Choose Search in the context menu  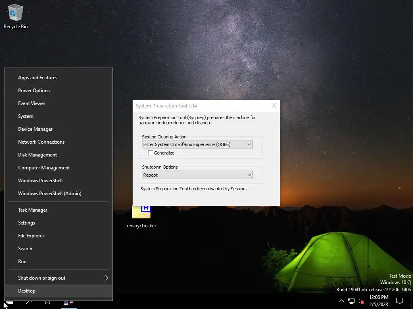[58, 249]
